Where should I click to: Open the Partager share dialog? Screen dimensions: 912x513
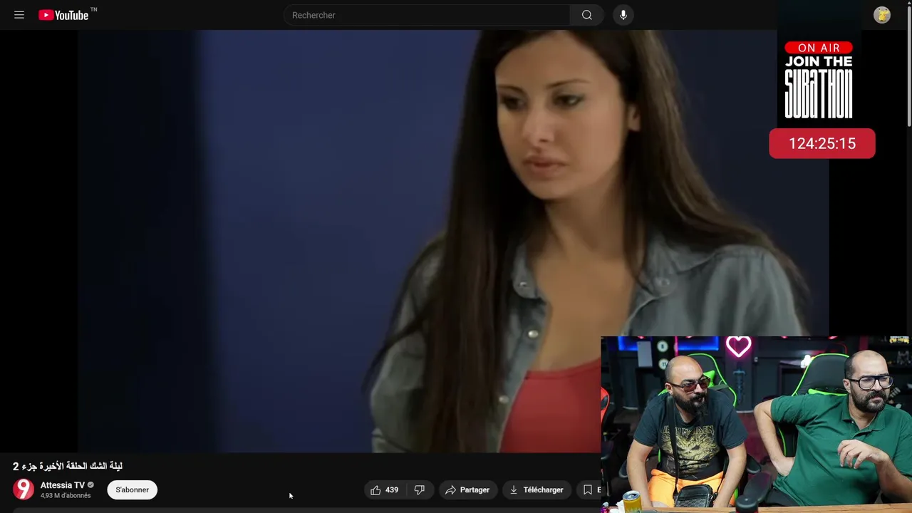[467, 489]
